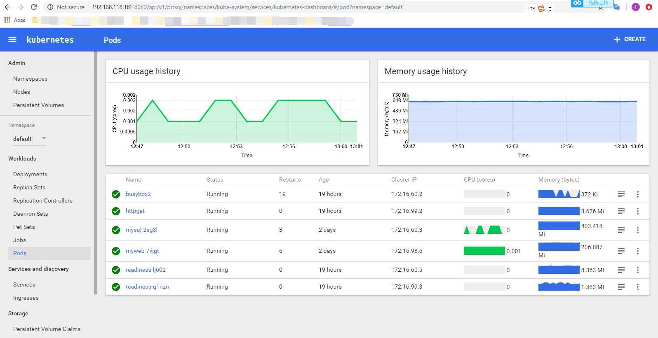The width and height of the screenshot is (658, 338).
Task: Click the purple profile avatar icon
Action: (635, 7)
